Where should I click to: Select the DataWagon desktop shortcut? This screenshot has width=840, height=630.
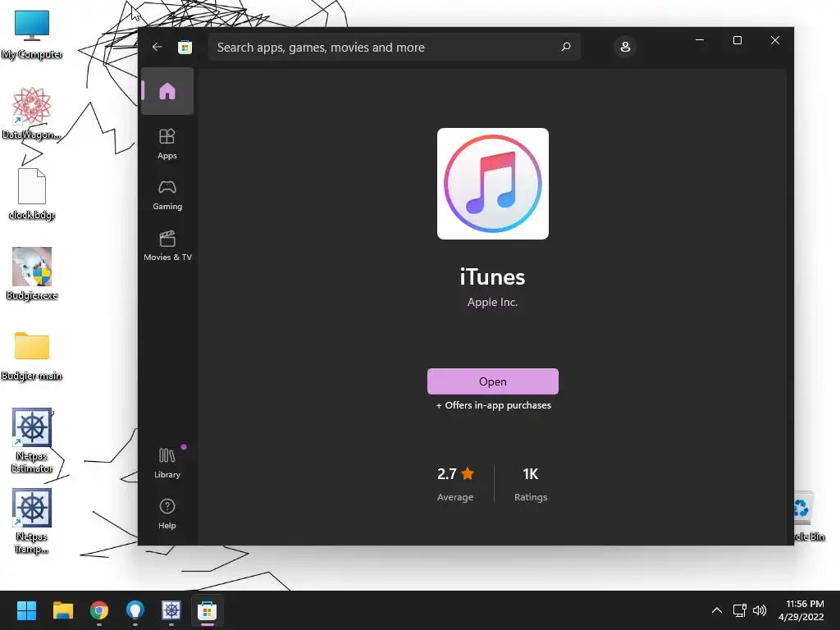(x=32, y=114)
